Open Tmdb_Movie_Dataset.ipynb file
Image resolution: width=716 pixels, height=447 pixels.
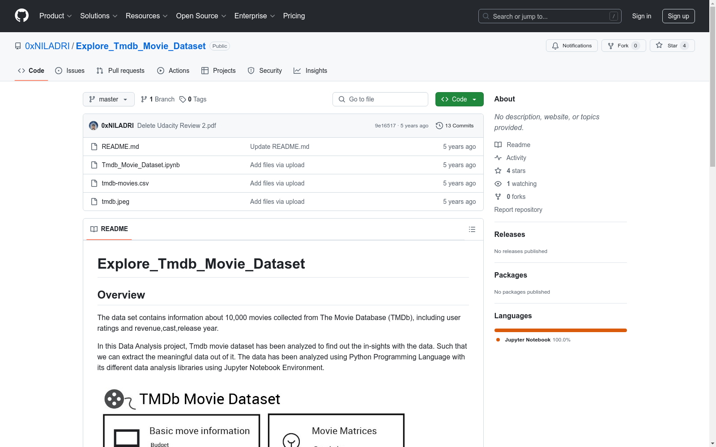click(x=141, y=165)
